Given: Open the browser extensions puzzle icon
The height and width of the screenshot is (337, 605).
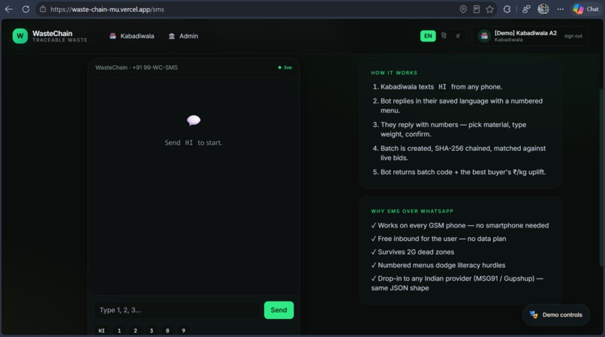Looking at the screenshot, I should tap(507, 9).
